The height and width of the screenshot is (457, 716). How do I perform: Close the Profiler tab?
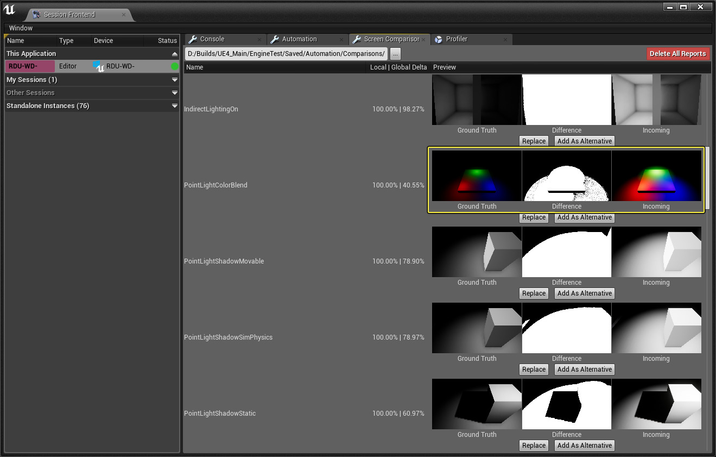tap(505, 39)
